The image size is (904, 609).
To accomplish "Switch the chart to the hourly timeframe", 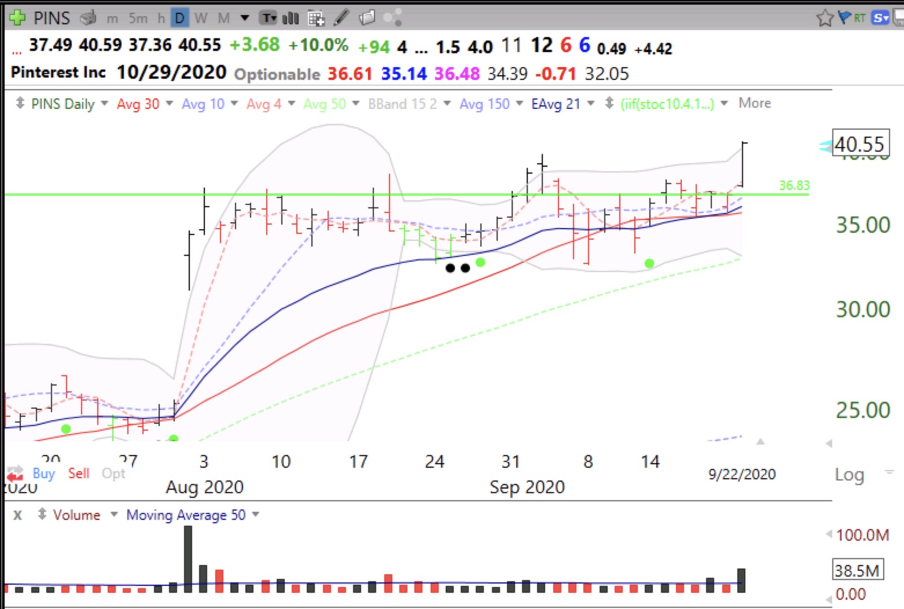I will 161,19.
